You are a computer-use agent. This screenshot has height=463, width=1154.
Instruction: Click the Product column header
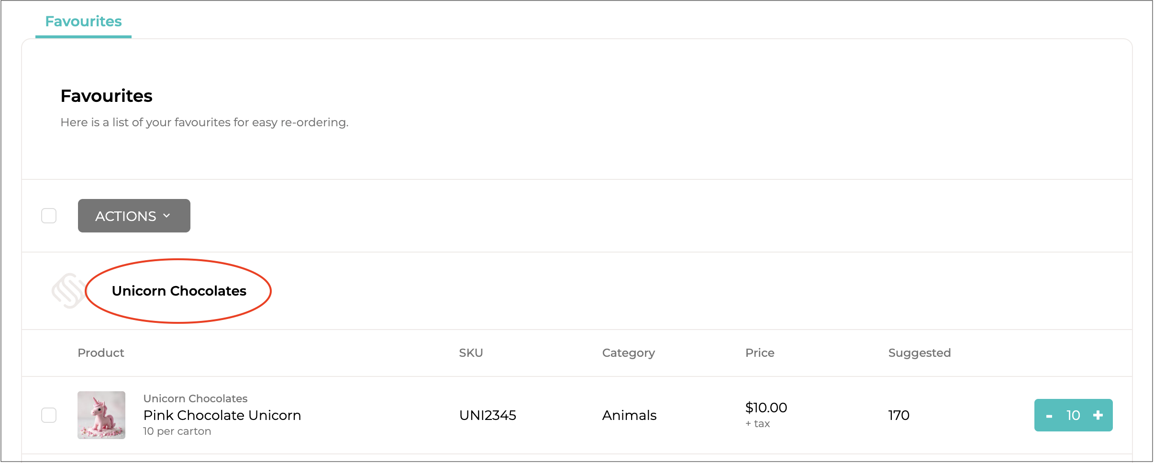101,353
